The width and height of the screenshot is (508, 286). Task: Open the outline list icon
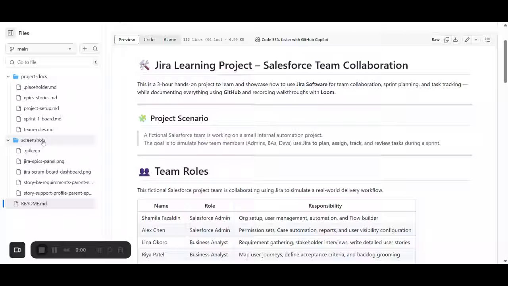[488, 40]
